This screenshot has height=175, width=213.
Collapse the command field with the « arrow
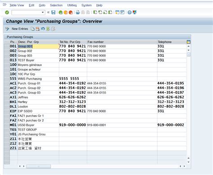(x=48, y=13)
